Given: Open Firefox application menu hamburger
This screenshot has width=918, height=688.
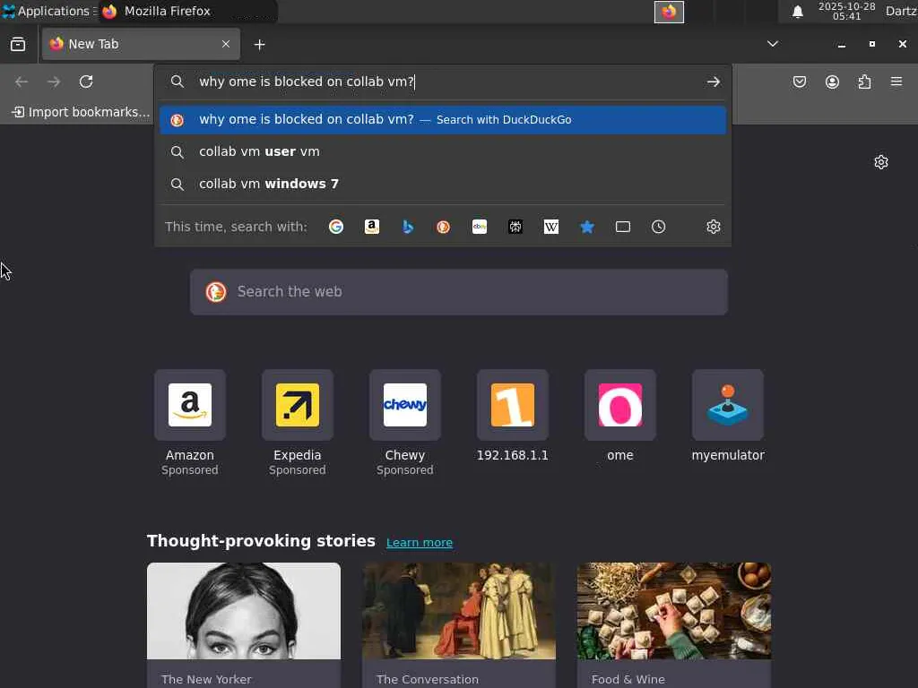Looking at the screenshot, I should tap(896, 82).
